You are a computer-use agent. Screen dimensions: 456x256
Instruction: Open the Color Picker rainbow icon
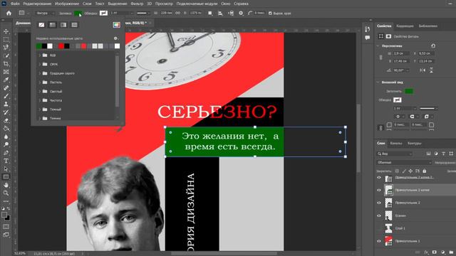[x=116, y=25]
